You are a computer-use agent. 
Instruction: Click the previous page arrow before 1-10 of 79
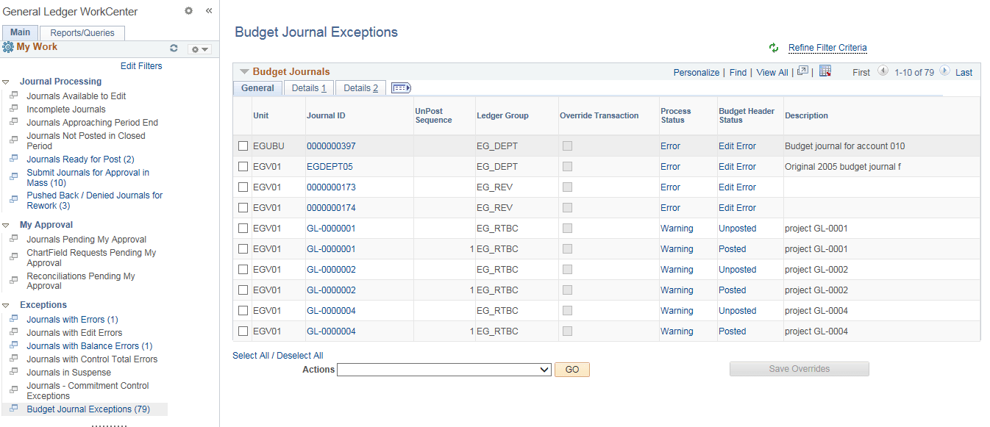[x=884, y=71]
